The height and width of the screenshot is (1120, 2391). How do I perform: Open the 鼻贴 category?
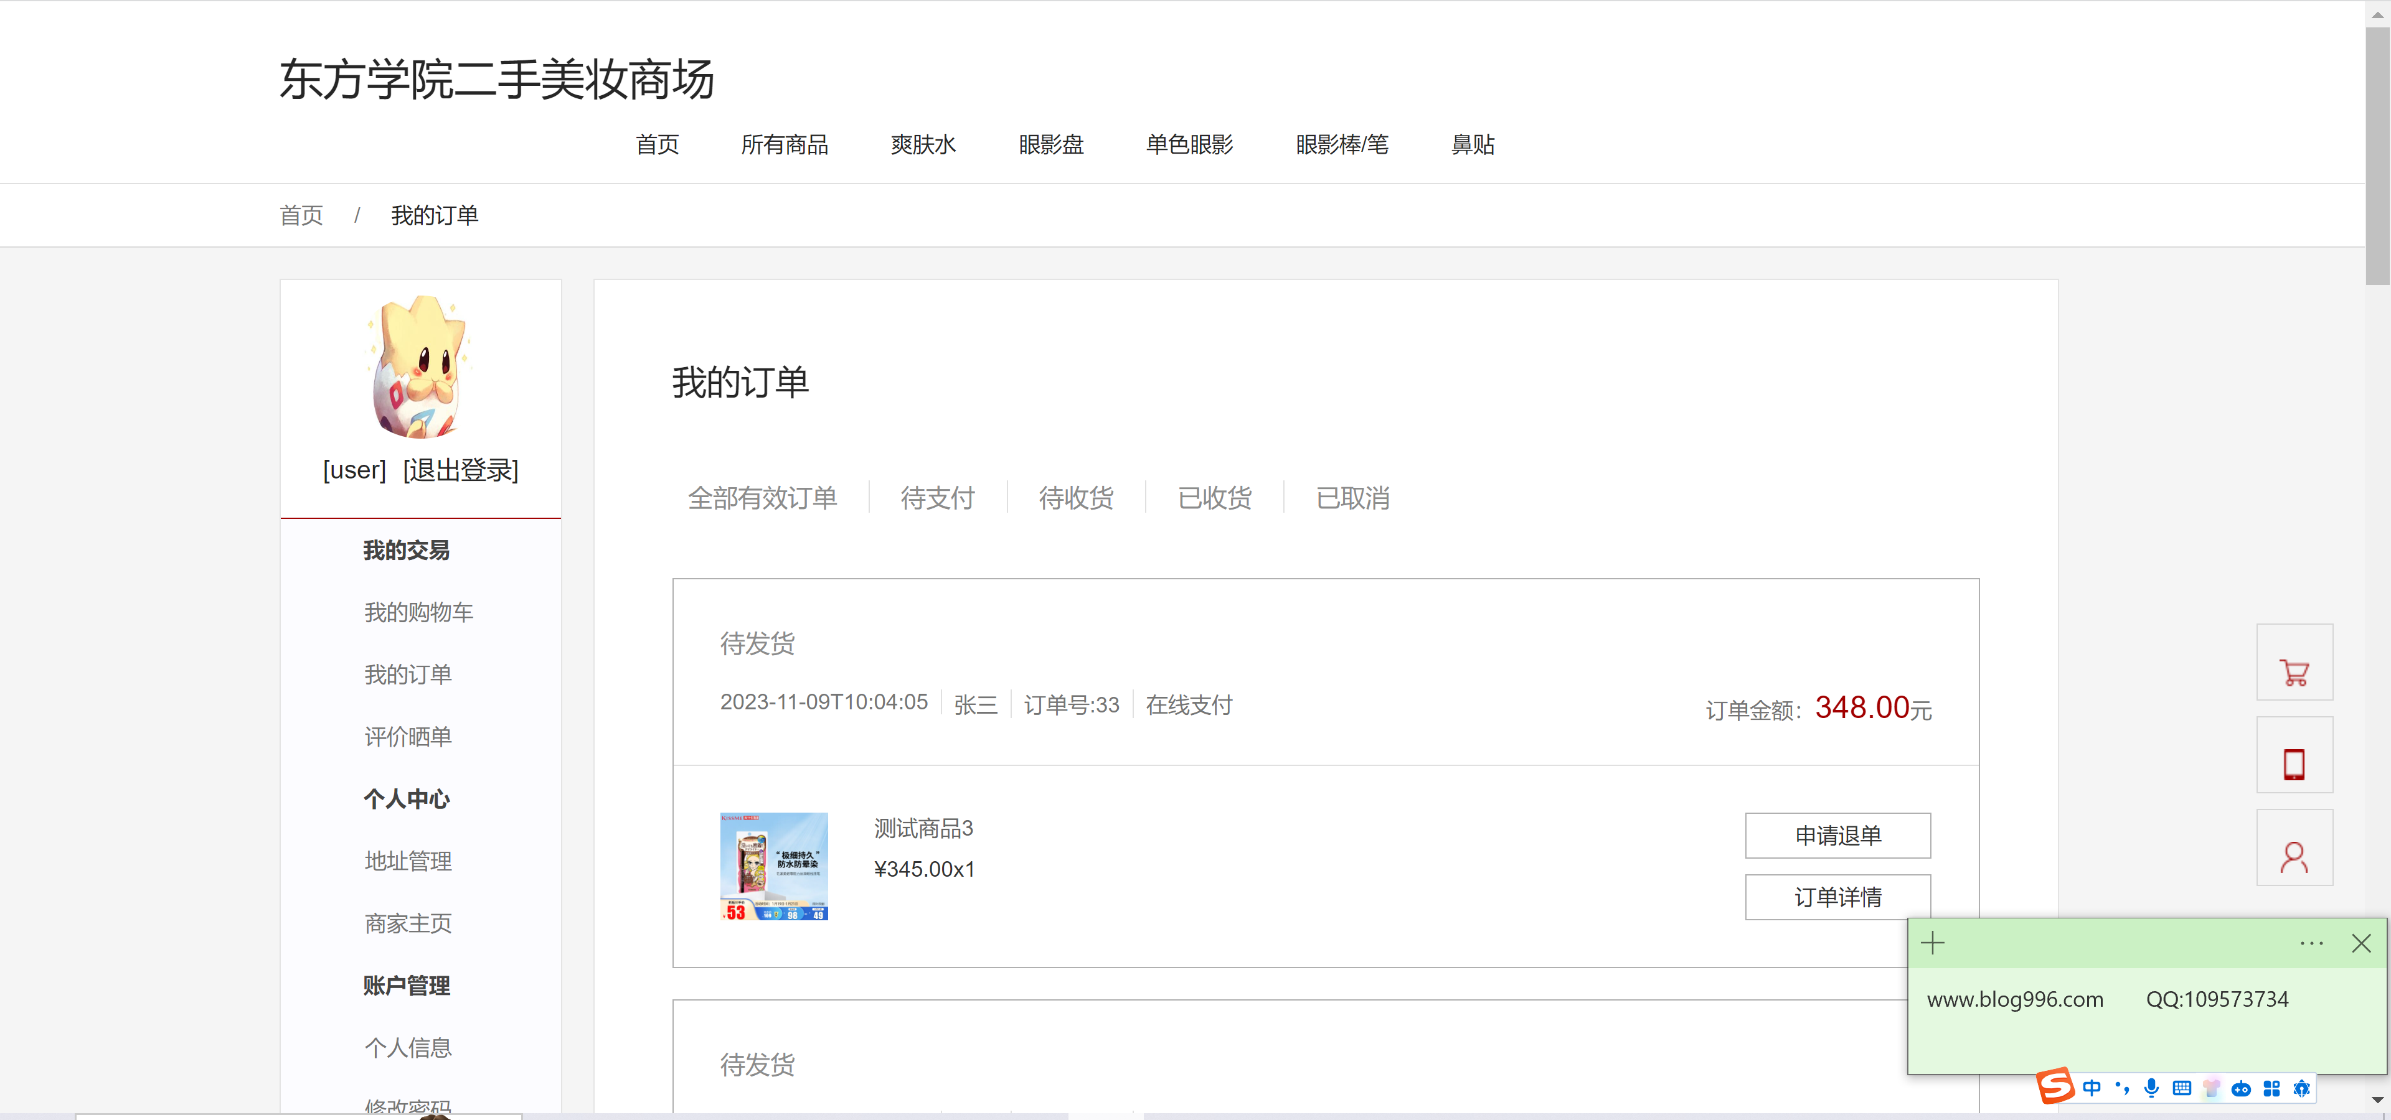click(x=1472, y=144)
